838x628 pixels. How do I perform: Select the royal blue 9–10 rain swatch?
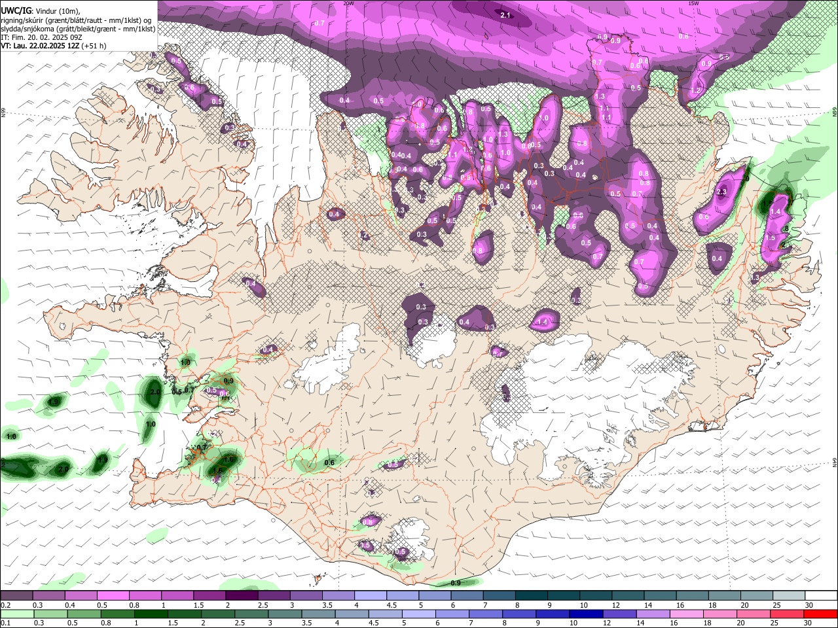click(x=552, y=614)
